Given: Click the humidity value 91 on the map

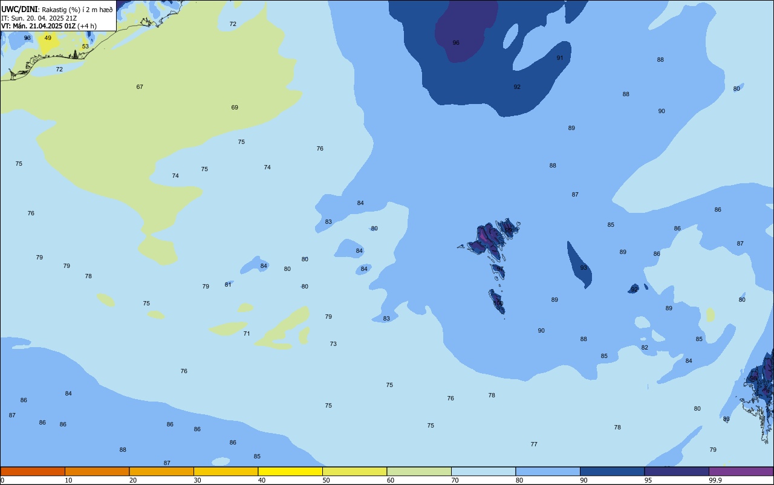Looking at the screenshot, I should (560, 58).
